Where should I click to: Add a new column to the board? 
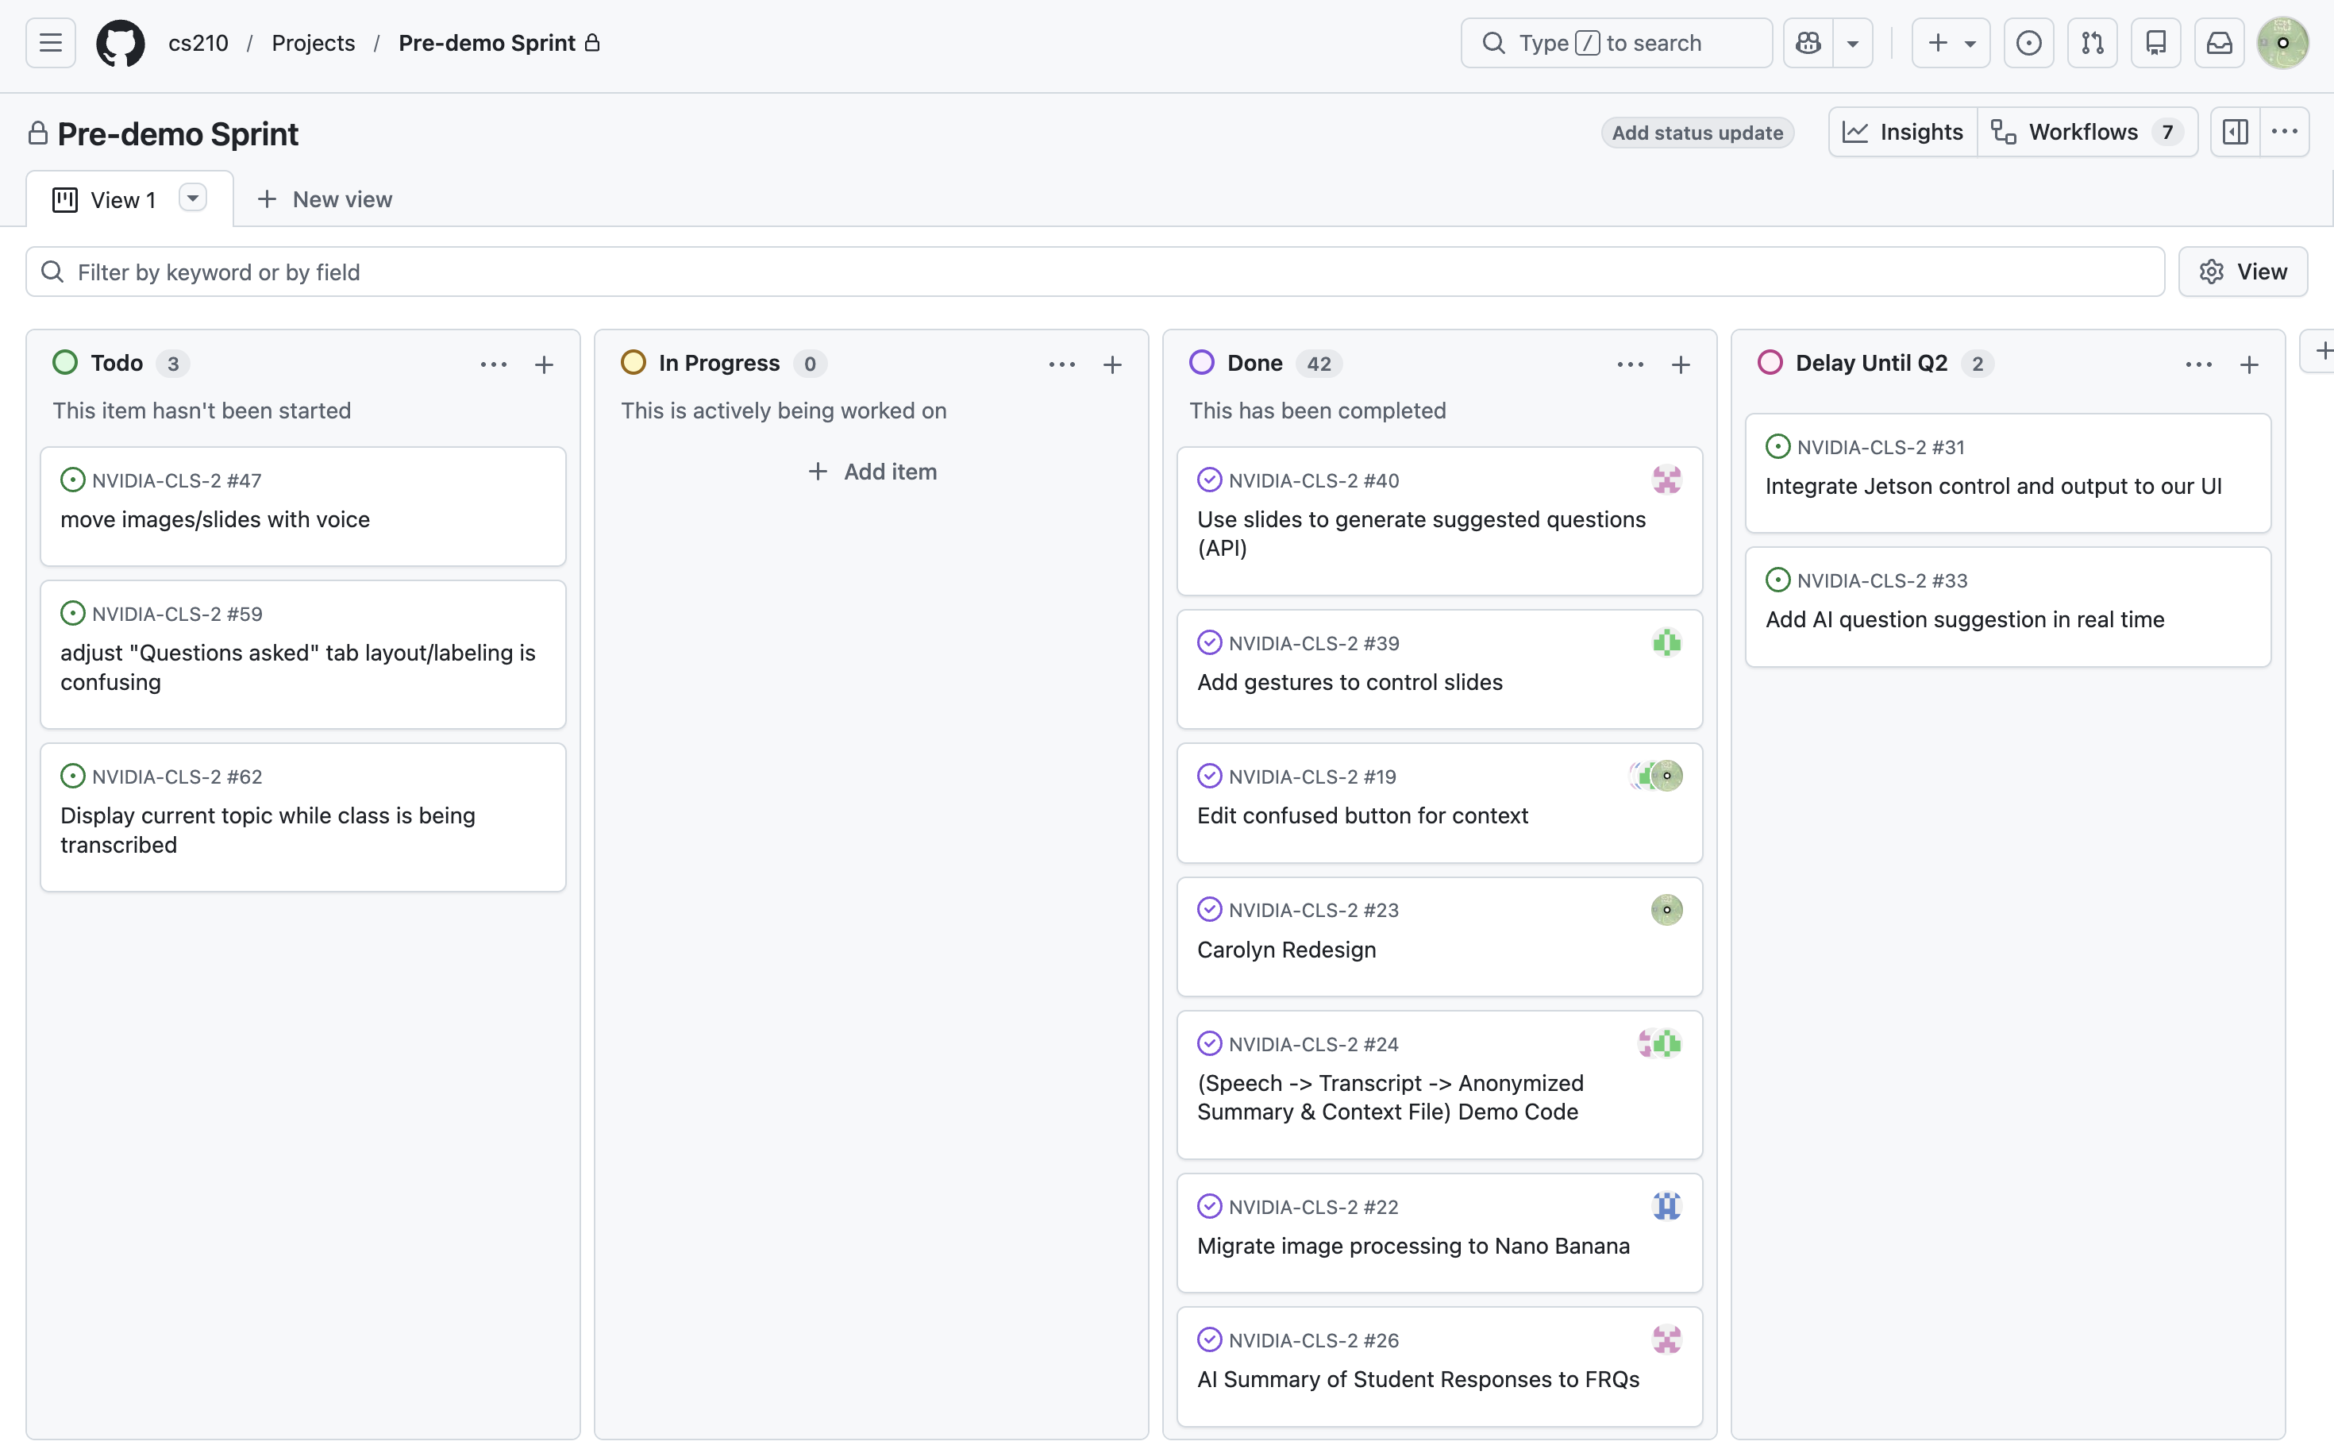pos(2320,351)
